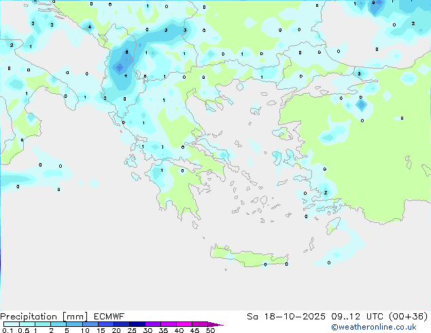Pick the 5–10 mm legend color swatch
This screenshot has height=333, width=431.
pos(74,324)
